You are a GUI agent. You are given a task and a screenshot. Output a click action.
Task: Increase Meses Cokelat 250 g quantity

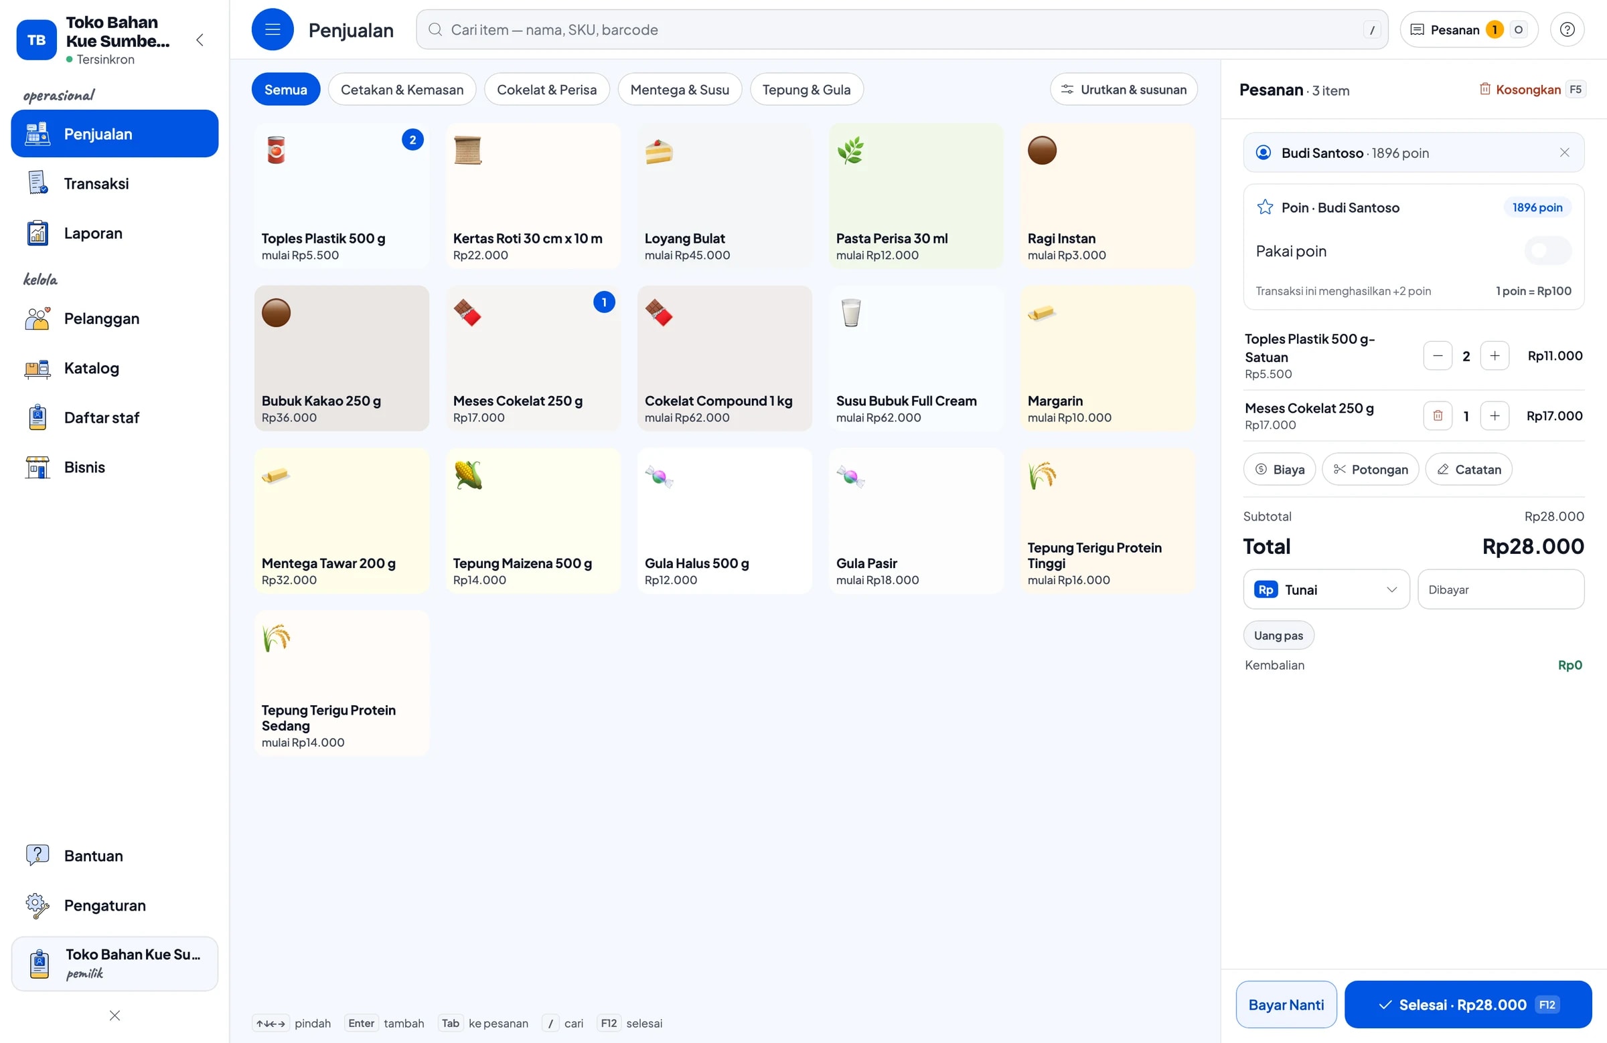1495,415
